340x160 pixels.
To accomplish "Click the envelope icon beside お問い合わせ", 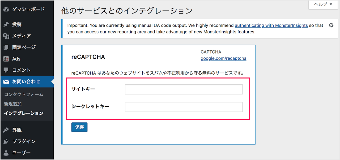I will [6, 82].
